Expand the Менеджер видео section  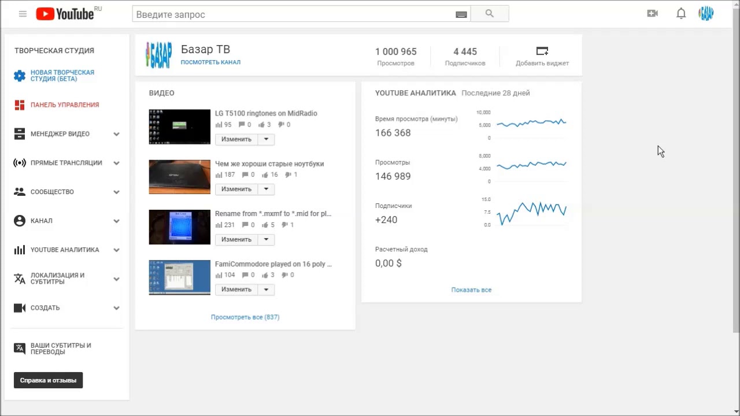tap(116, 134)
